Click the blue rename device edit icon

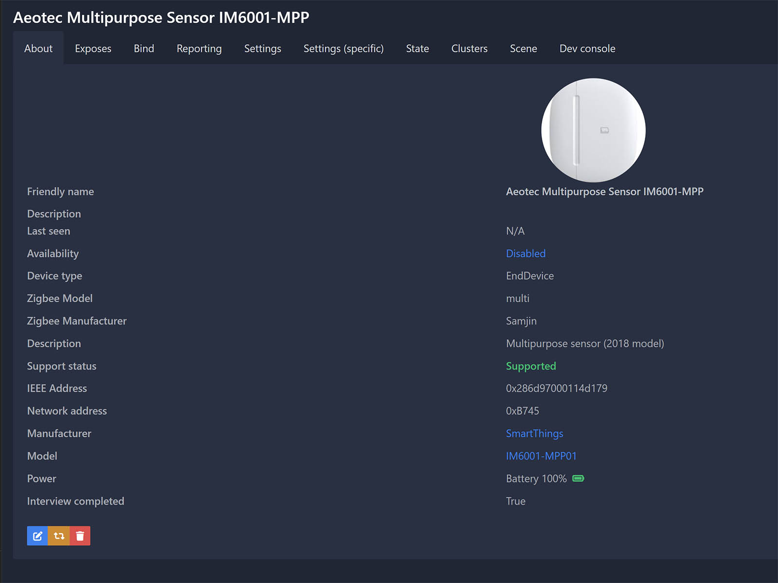coord(37,536)
